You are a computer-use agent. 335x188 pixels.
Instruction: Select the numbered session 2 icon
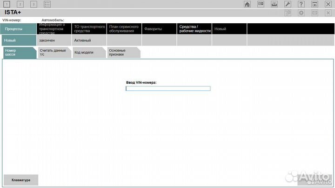tap(20, 4)
